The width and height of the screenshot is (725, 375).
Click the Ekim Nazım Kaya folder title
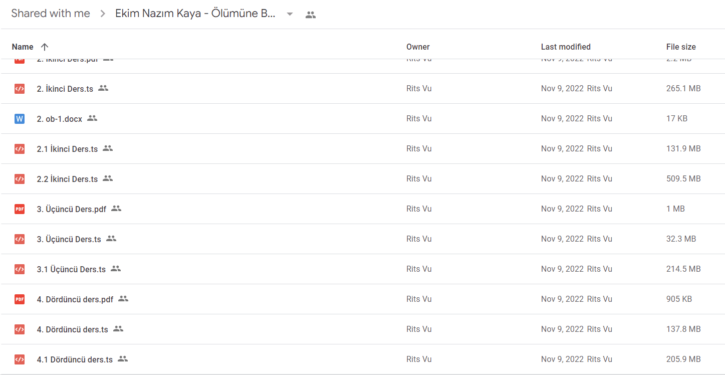(x=195, y=14)
